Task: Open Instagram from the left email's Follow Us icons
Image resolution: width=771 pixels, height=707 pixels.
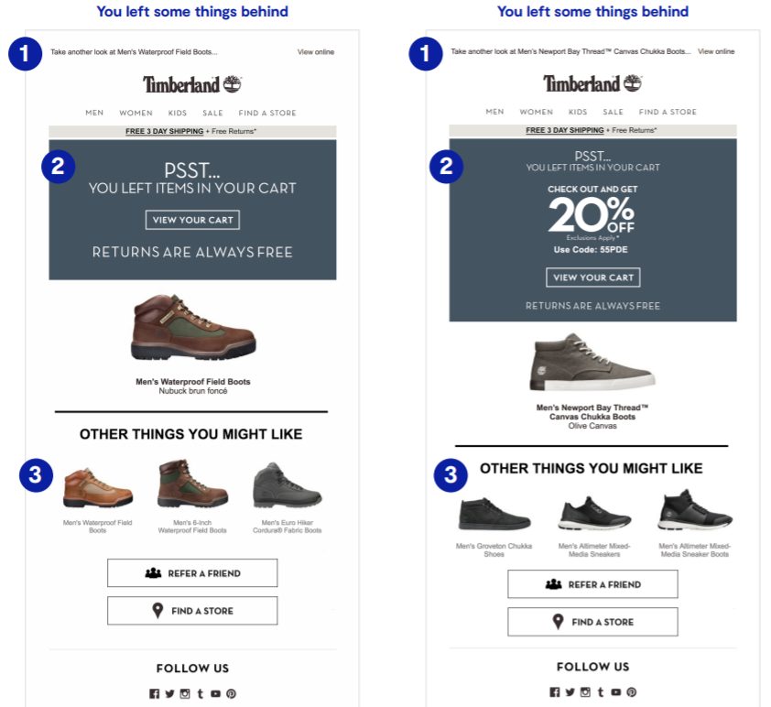Action: pos(185,693)
